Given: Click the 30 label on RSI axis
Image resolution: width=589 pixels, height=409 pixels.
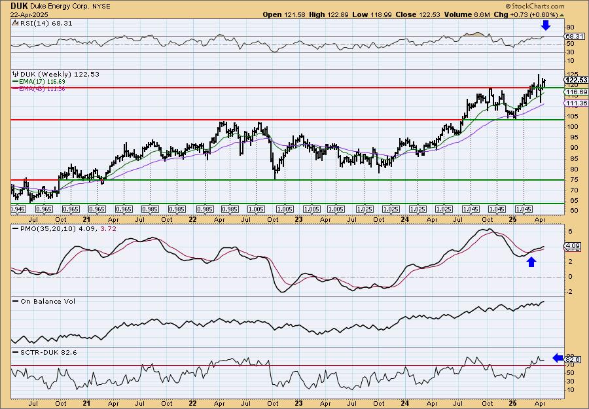Looking at the screenshot, I should 570,52.
